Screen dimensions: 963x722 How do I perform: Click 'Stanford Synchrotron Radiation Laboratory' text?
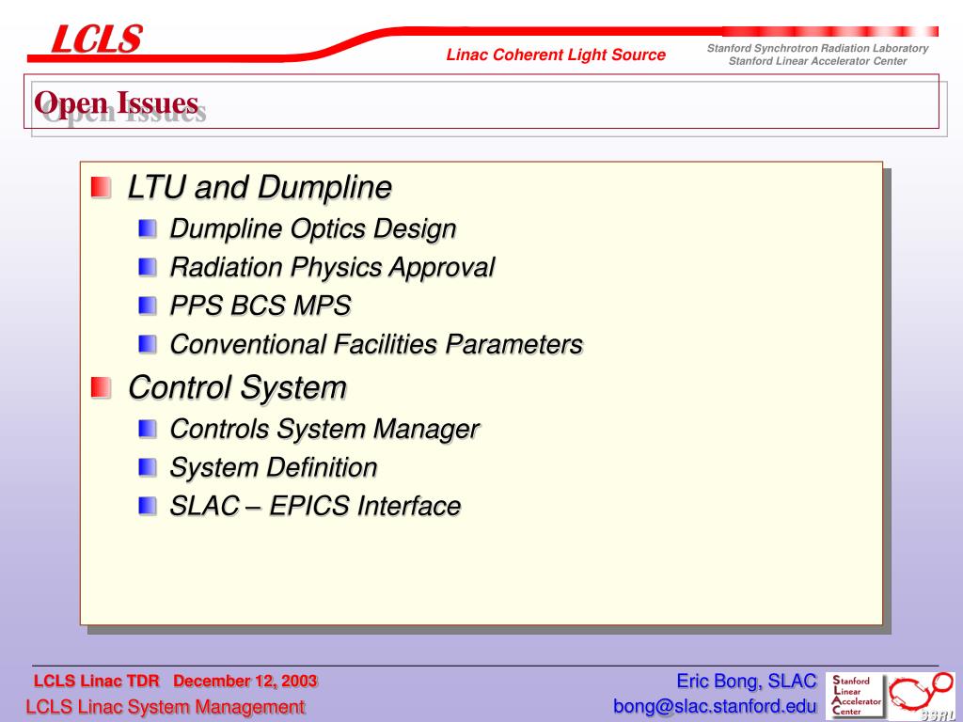point(817,48)
